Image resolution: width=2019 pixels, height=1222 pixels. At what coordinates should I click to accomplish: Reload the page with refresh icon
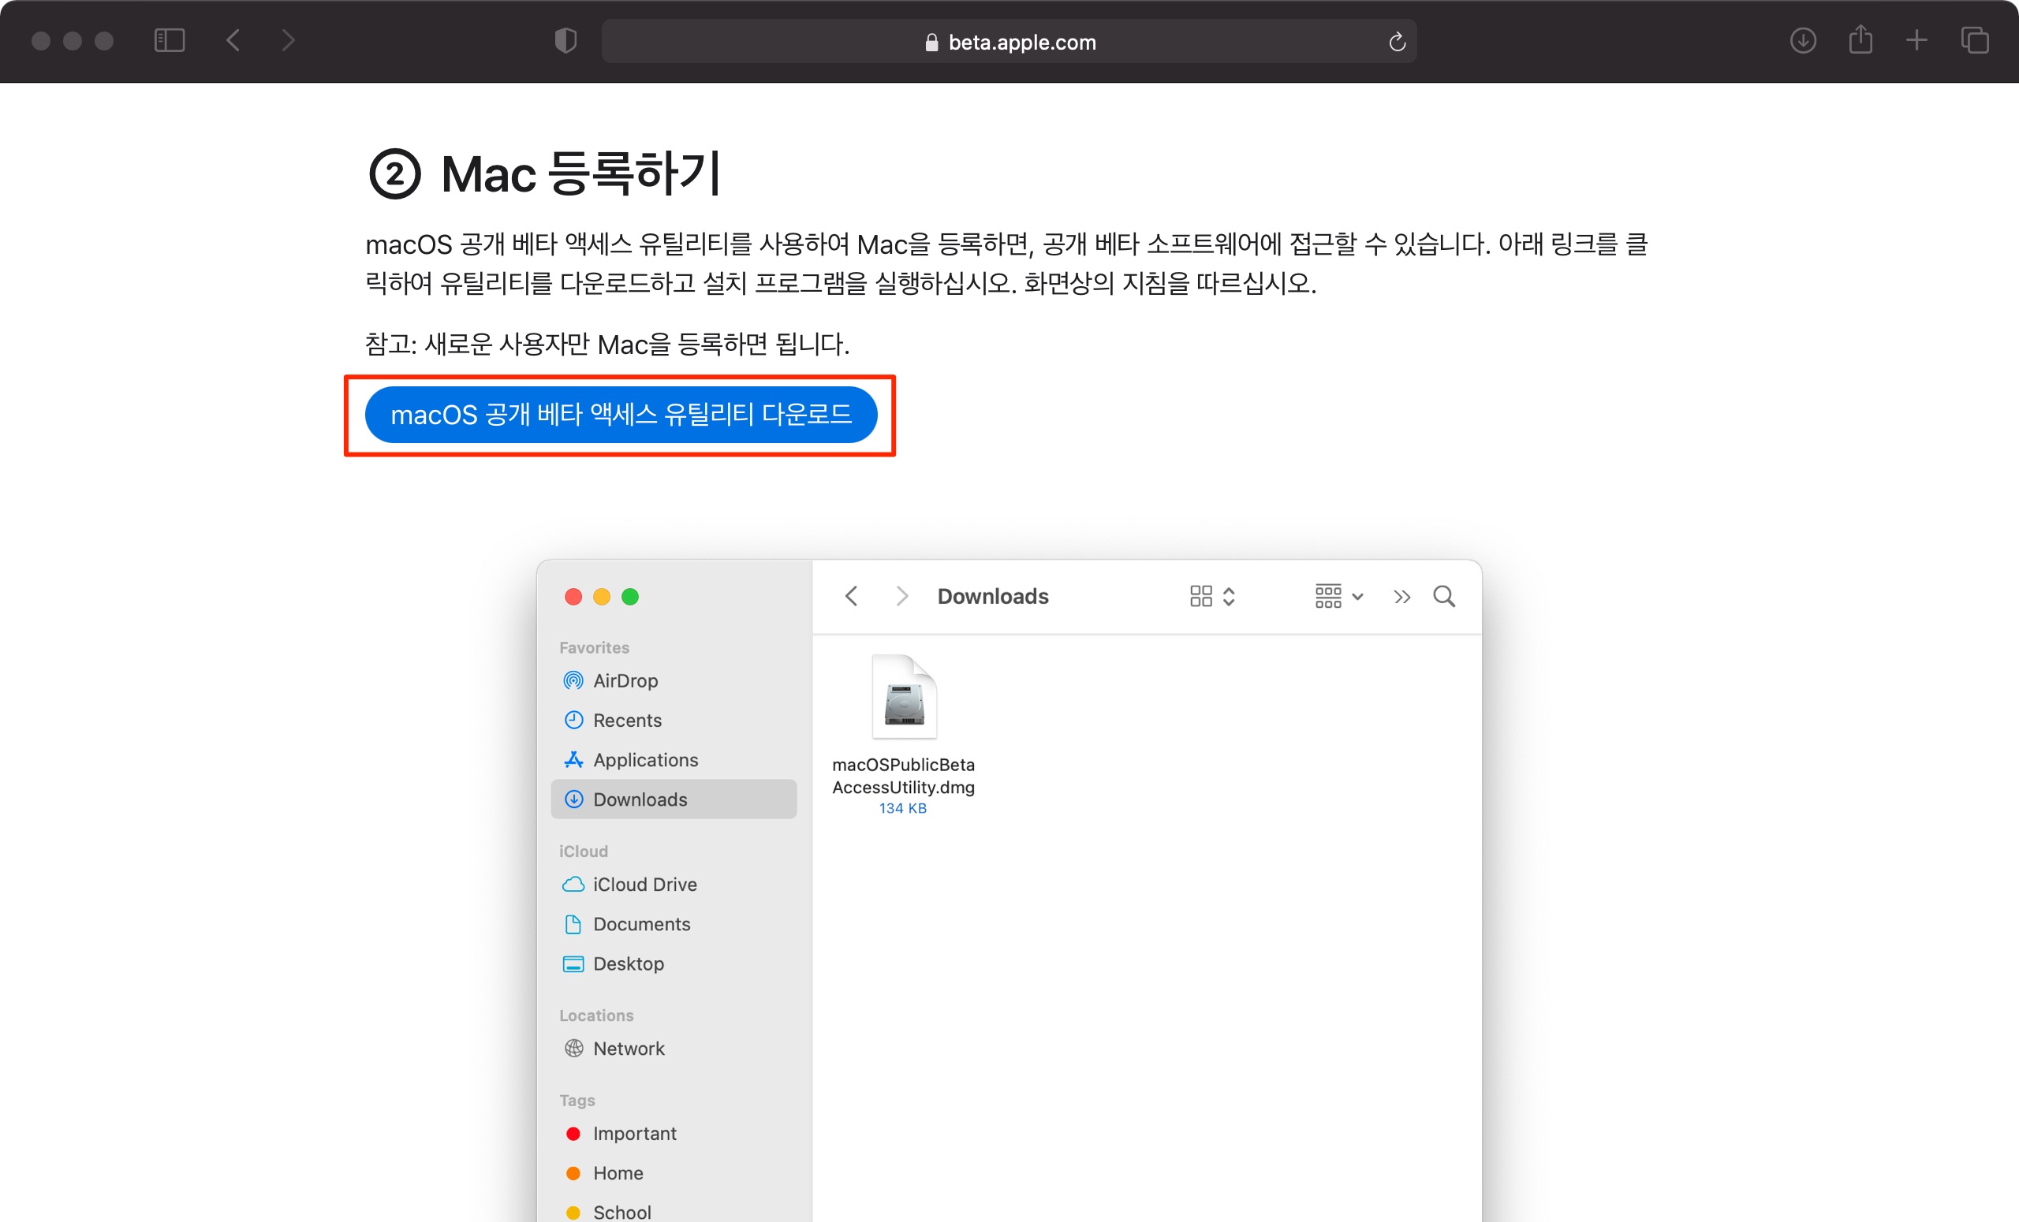tap(1397, 42)
